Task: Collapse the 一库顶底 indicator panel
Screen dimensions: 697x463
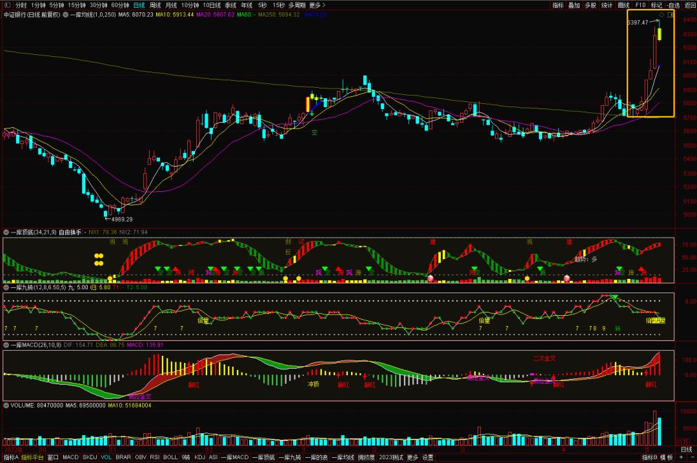Action: [6, 232]
